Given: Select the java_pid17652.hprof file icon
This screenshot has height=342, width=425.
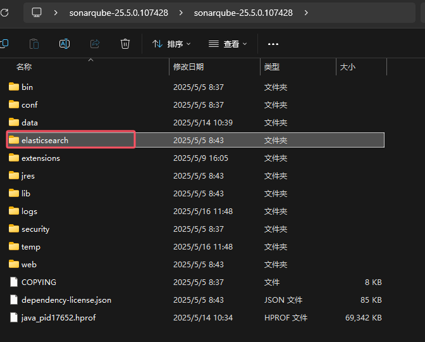Looking at the screenshot, I should 14,317.
